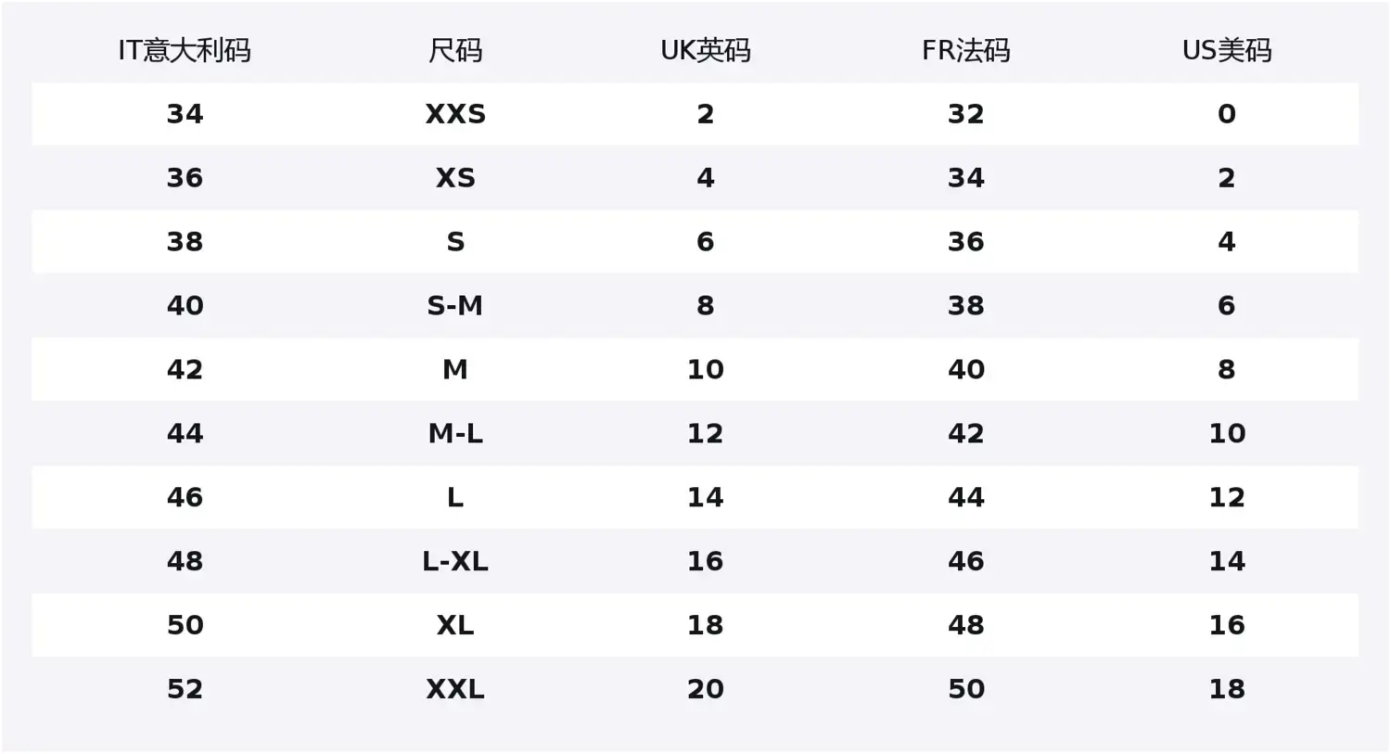Click the US美码 column header
The height and width of the screenshot is (754, 1391).
[x=1227, y=50]
